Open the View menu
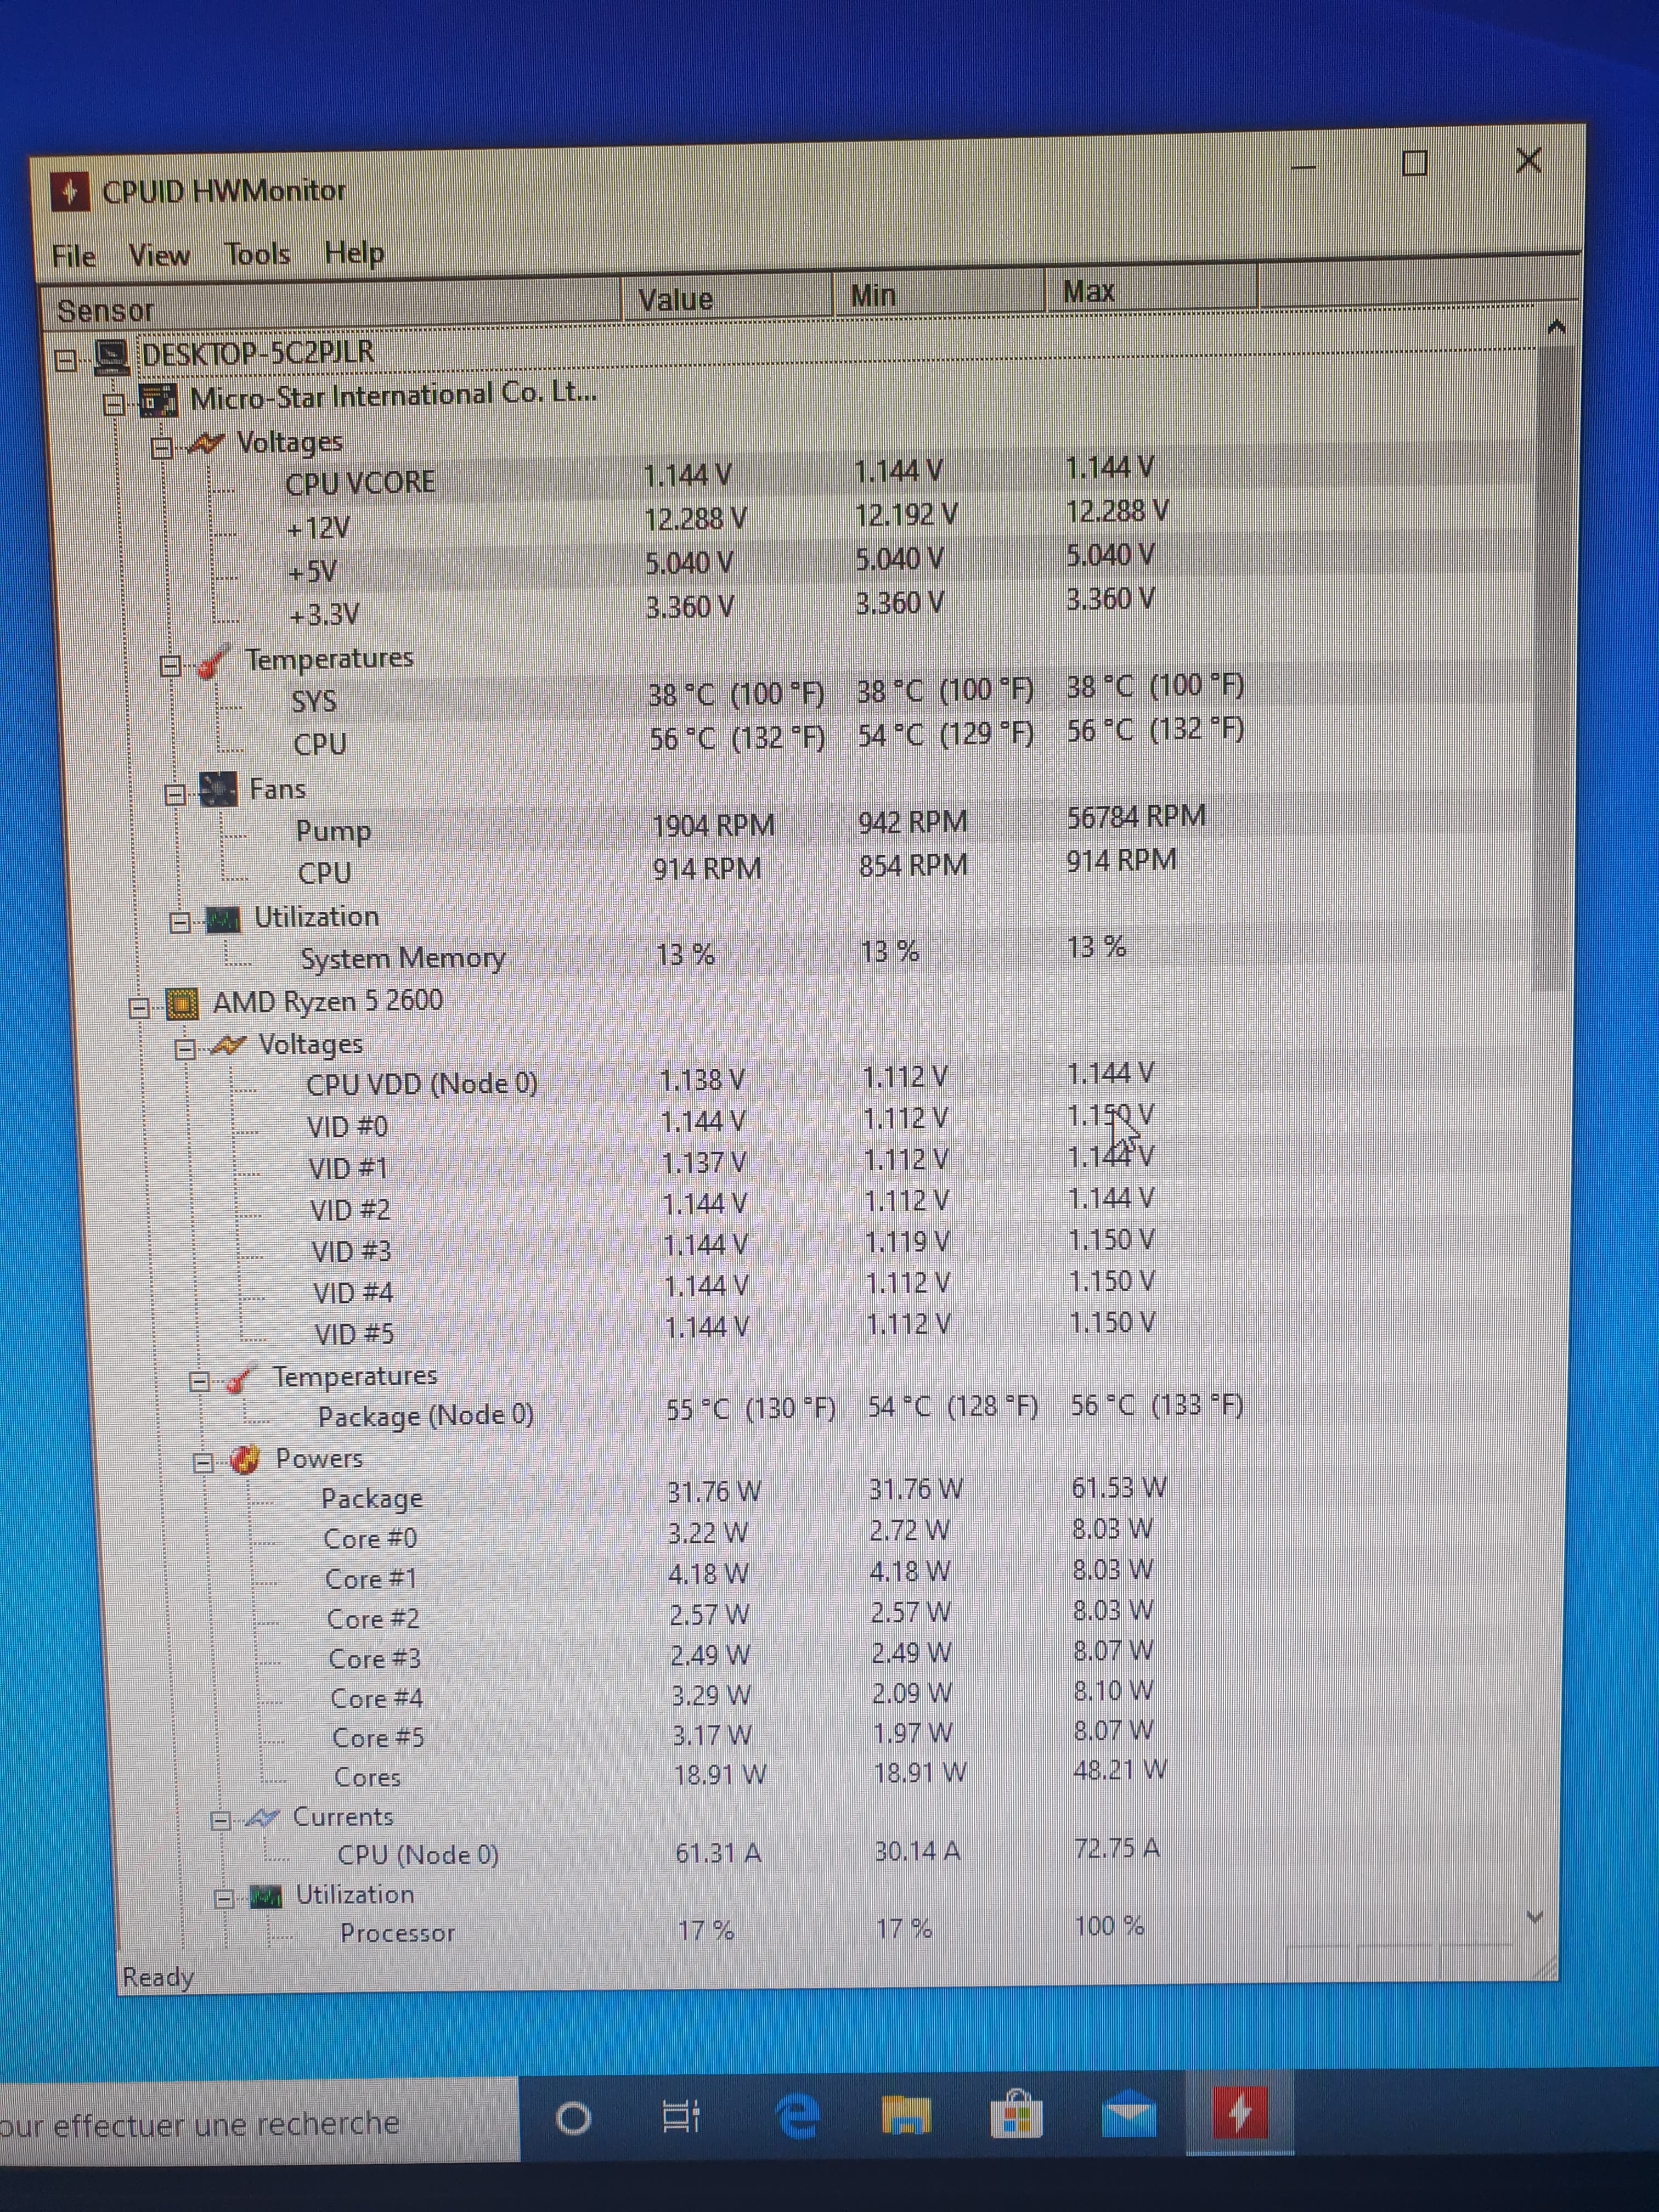This screenshot has width=1659, height=2212. tap(159, 256)
